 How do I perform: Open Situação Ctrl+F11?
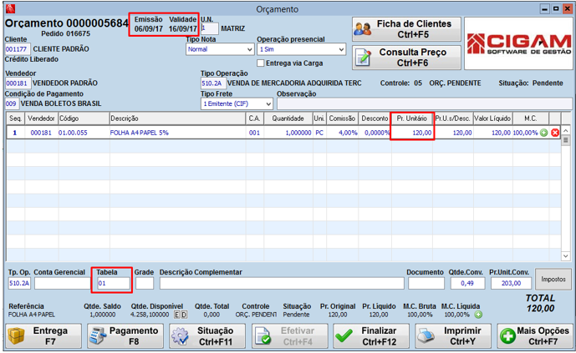[x=207, y=336]
